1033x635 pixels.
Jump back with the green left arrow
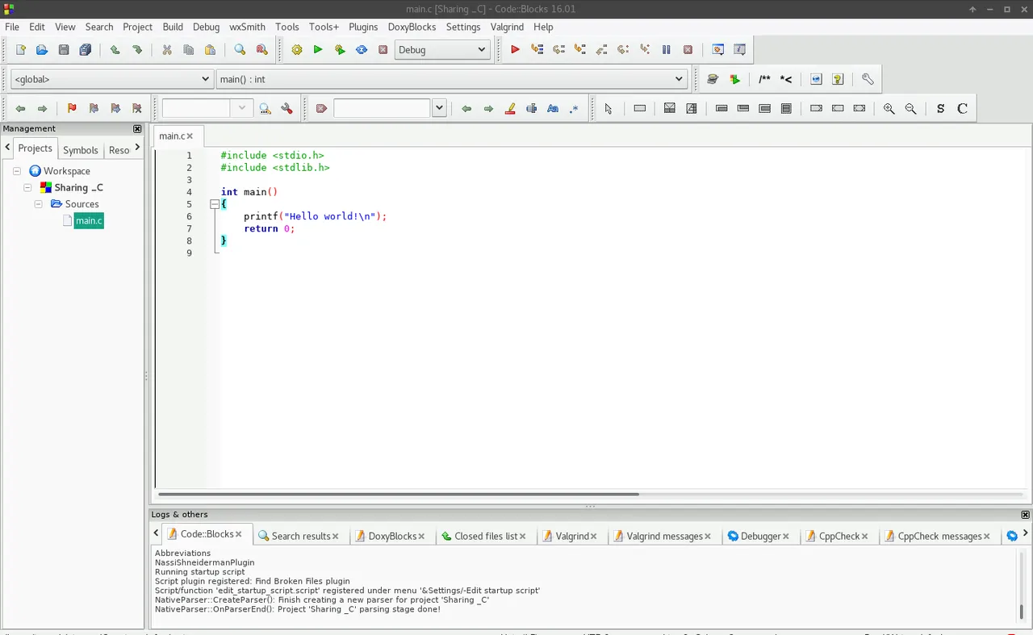[x=20, y=109]
